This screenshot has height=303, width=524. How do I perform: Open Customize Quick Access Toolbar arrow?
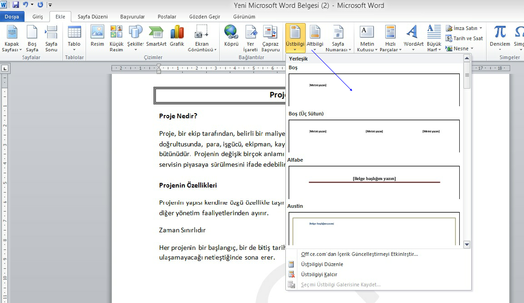click(x=50, y=5)
